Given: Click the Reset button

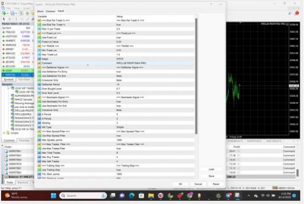Looking at the screenshot, I should coord(216,184).
